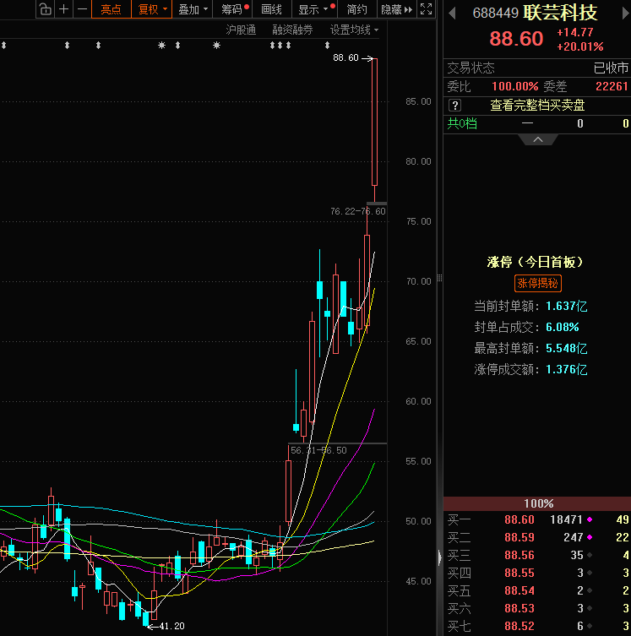Screen dimensions: 631x636
Task: Click the 100% buy ratio bar
Action: click(x=537, y=503)
